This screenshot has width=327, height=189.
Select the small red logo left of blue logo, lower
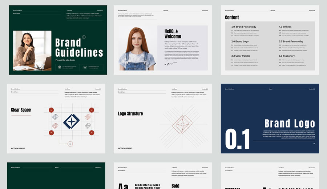tap(55, 126)
